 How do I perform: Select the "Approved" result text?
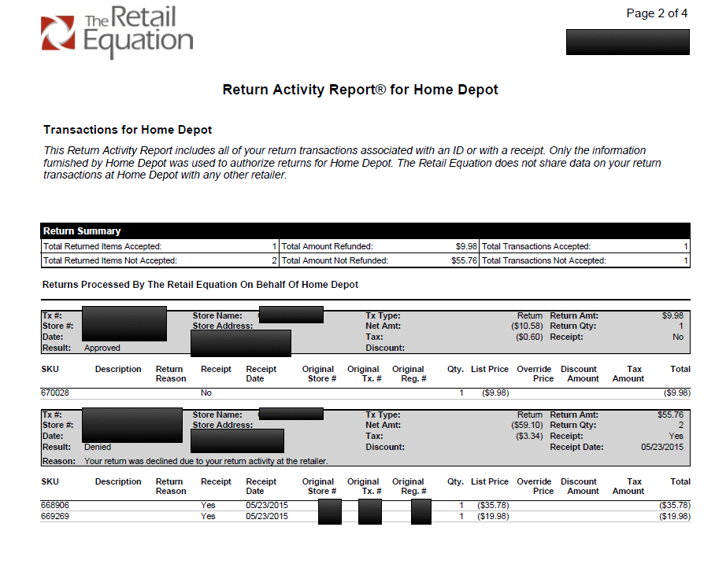tap(102, 348)
